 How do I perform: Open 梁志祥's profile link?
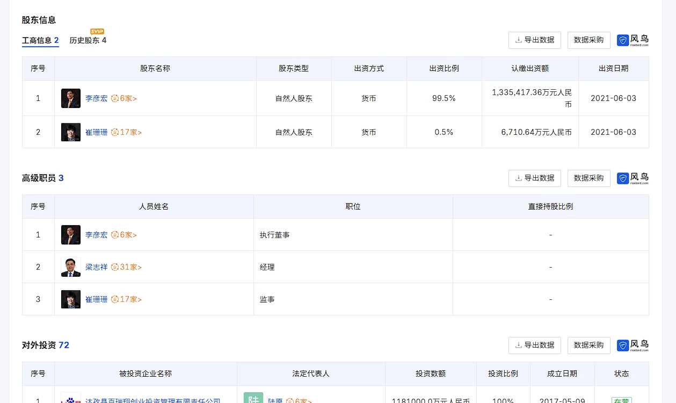click(96, 267)
